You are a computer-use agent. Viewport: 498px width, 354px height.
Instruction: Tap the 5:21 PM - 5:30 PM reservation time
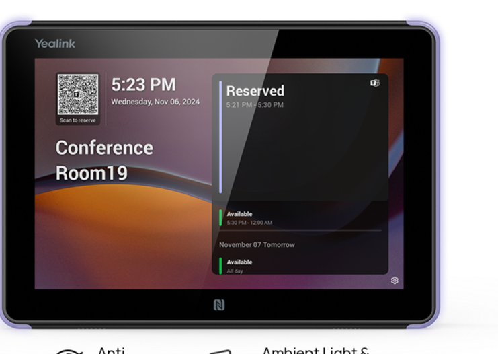tap(255, 105)
